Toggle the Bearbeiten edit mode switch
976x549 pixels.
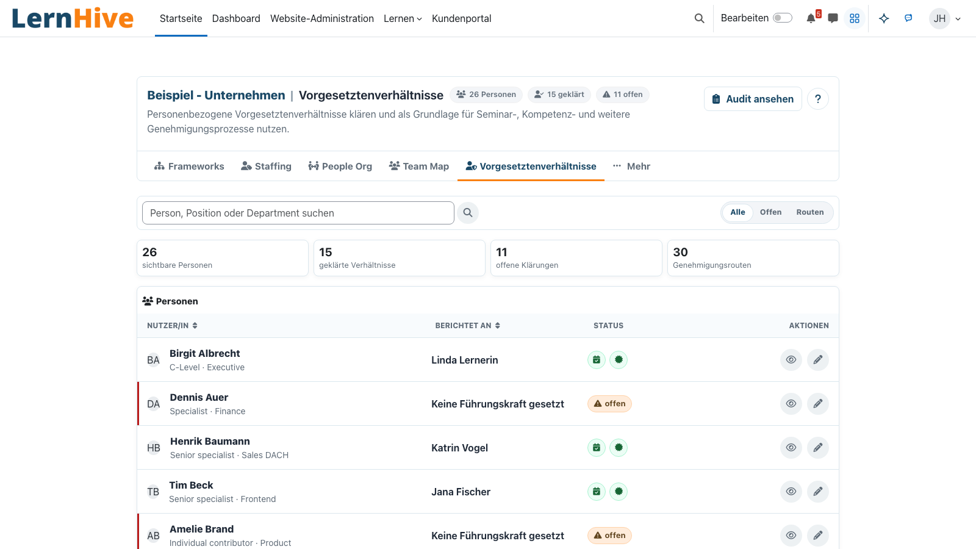783,18
